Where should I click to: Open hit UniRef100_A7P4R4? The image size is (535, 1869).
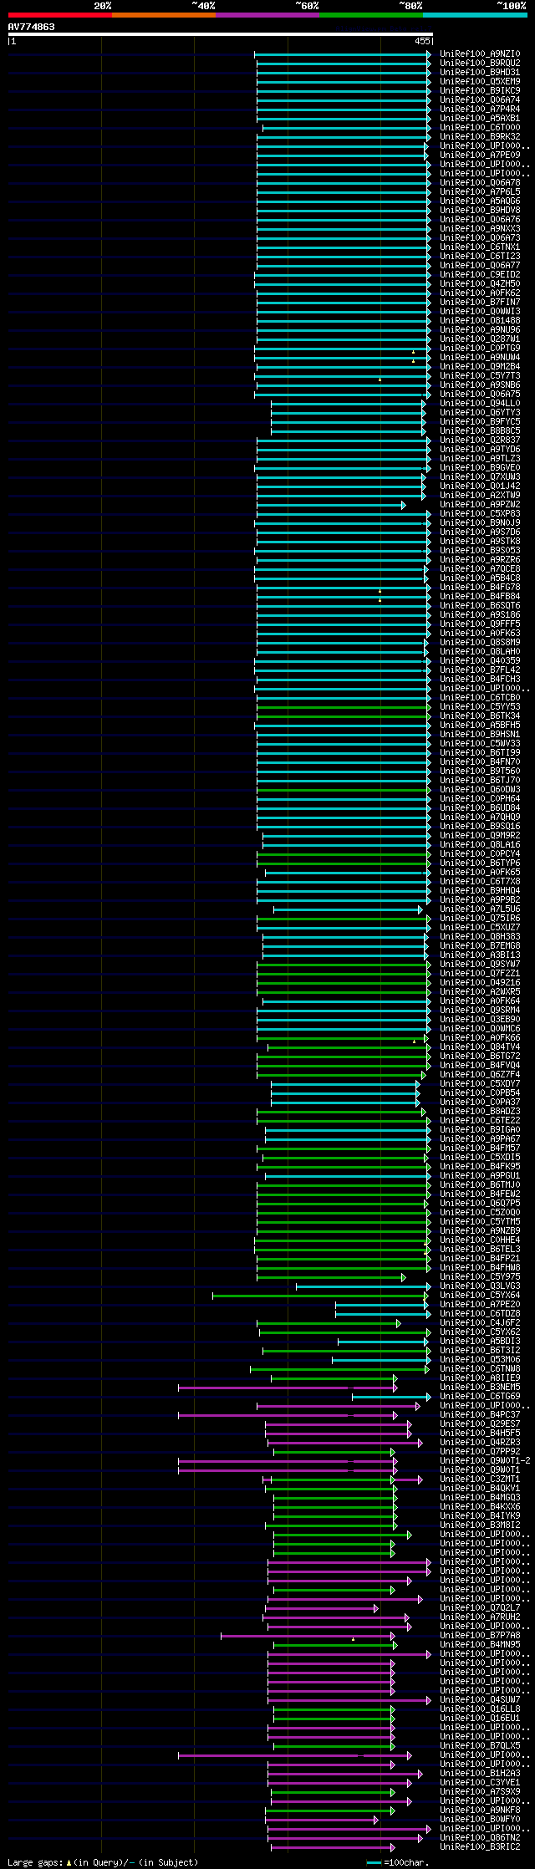(480, 109)
